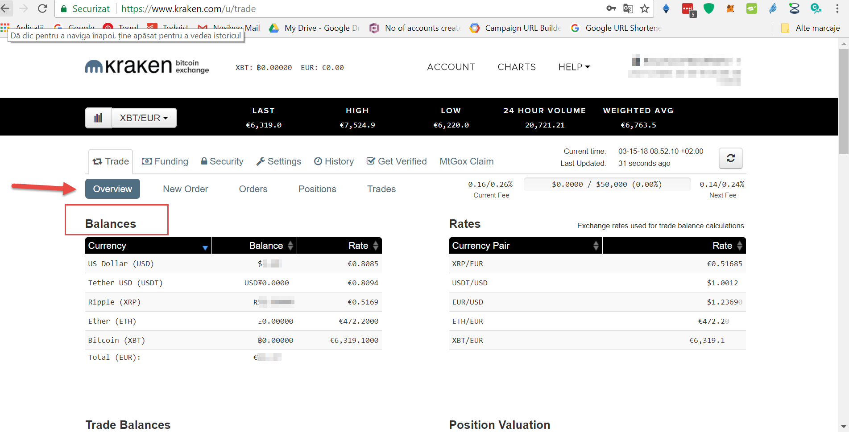Screen dimensions: 849x432
Task: Click the translate page icon
Action: 628,8
